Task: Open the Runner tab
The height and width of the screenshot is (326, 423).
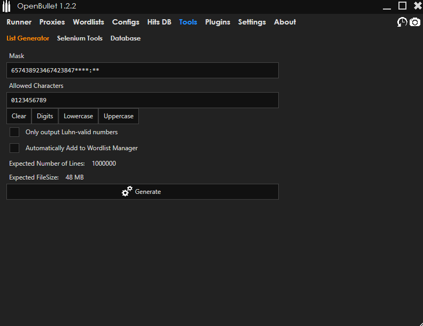Action: point(19,22)
